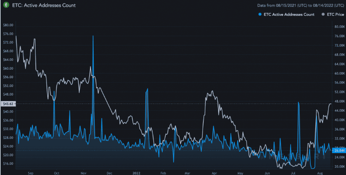Viewport: 346px width, 175px height.
Task: Click the $60.00 price axis label
Action: click(8, 68)
